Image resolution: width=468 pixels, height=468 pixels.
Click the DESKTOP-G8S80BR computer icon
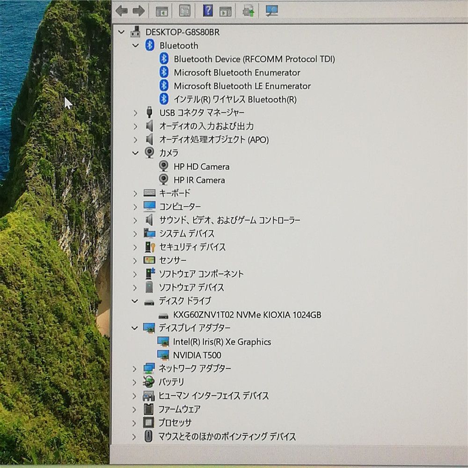136,32
